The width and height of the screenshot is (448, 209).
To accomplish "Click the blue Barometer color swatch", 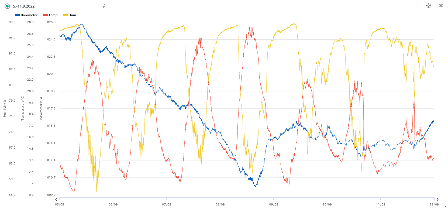I will click(x=18, y=15).
